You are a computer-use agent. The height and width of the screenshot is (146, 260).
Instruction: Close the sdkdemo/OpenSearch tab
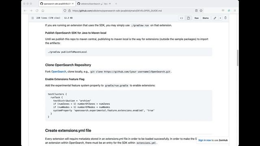tap(110, 4)
